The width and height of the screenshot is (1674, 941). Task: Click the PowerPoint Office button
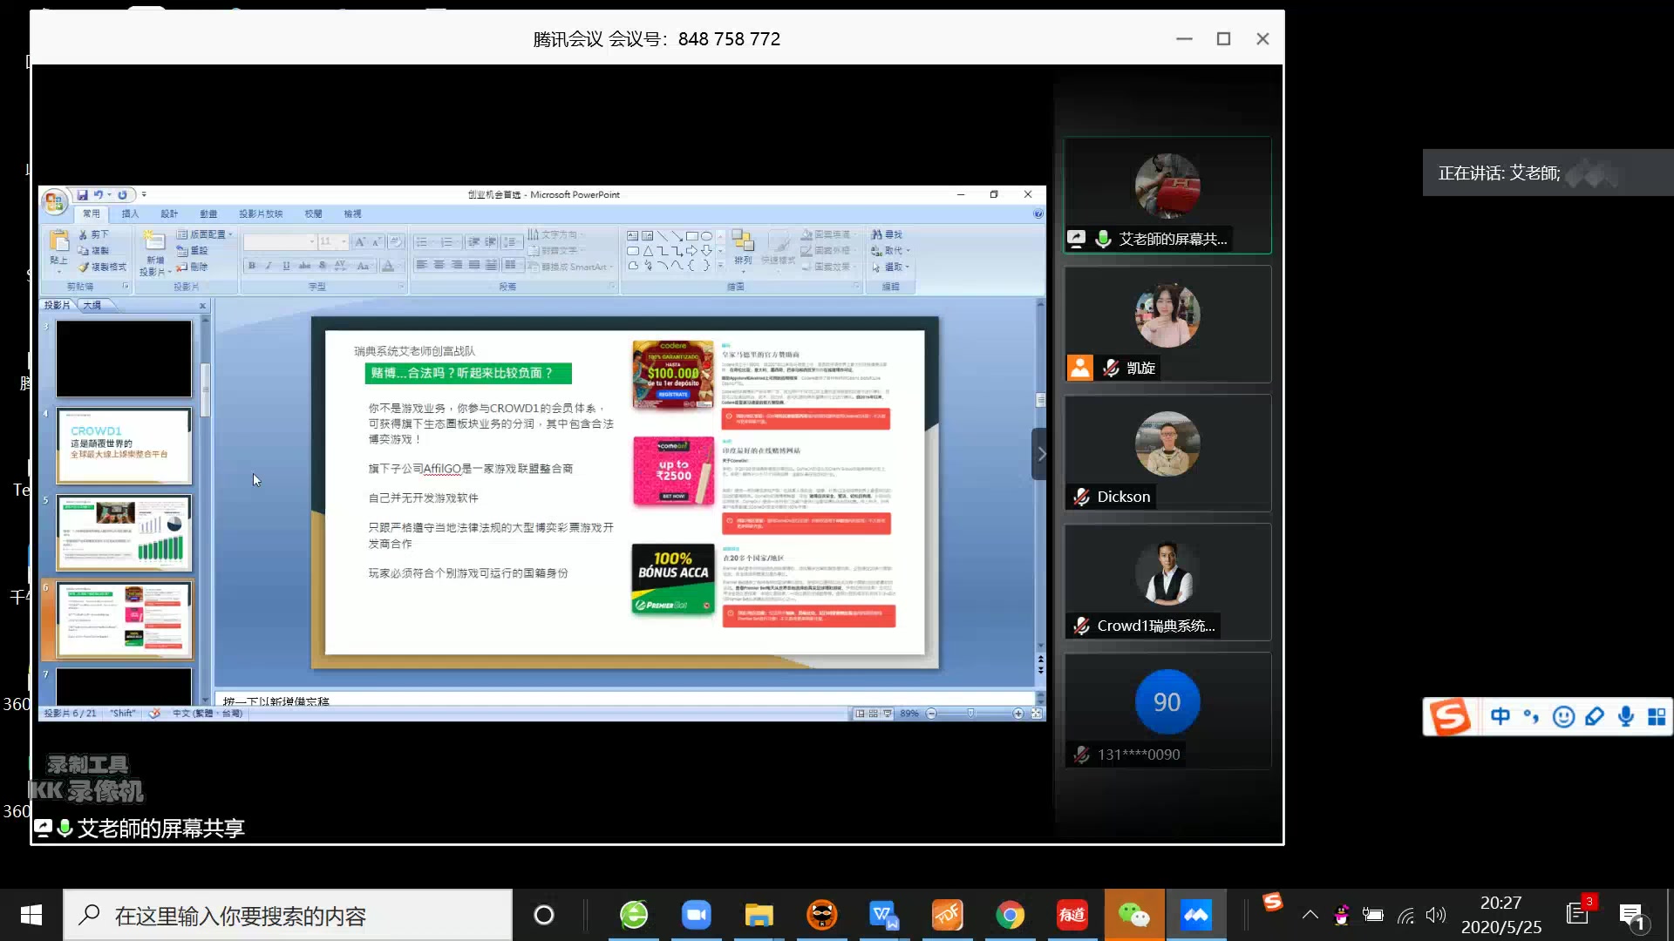coord(54,202)
